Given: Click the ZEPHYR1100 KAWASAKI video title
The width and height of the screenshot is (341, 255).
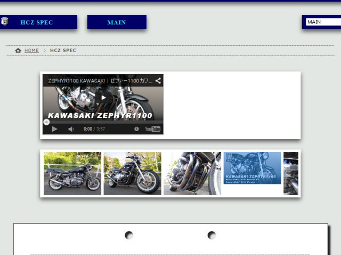Looking at the screenshot, I should pyautogui.click(x=100, y=81).
